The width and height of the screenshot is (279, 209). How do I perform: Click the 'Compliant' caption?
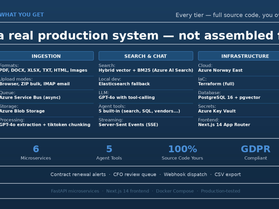click(256, 158)
